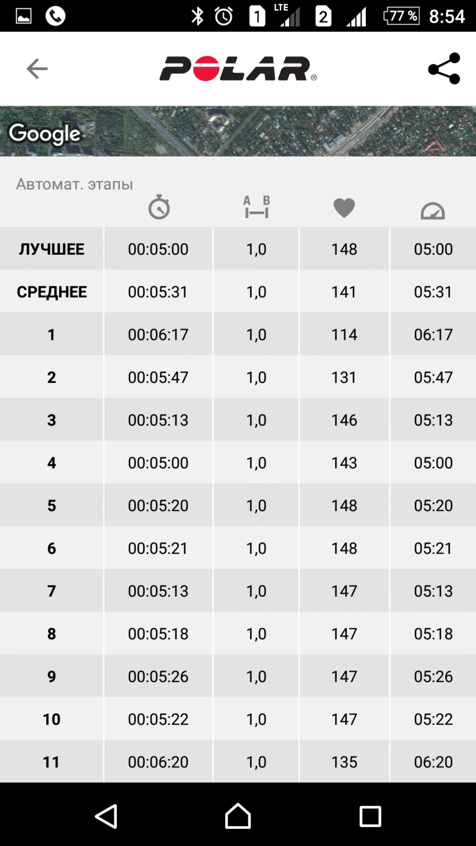Tap the alarm clock status bar icon
The width and height of the screenshot is (476, 846).
(224, 16)
